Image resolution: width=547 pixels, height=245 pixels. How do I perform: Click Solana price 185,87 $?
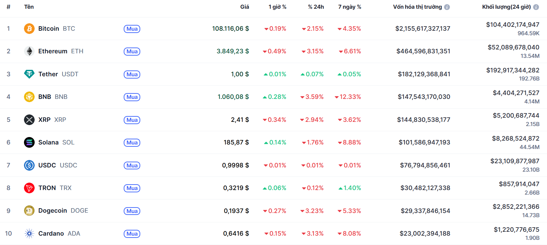point(236,142)
